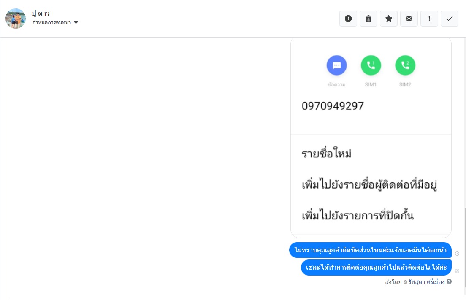This screenshot has height=300, width=466.
Task: Mark conversation done with checkmark icon
Action: pos(450,19)
